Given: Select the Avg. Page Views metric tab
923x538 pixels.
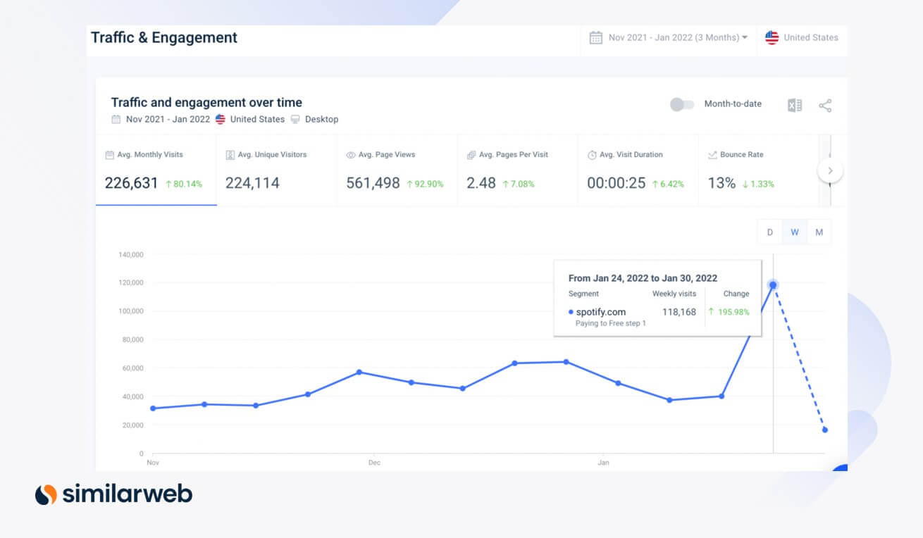Looking at the screenshot, I should [397, 171].
